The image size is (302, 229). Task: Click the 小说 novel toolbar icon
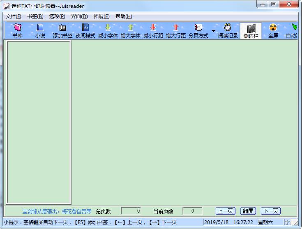pyautogui.click(x=40, y=31)
